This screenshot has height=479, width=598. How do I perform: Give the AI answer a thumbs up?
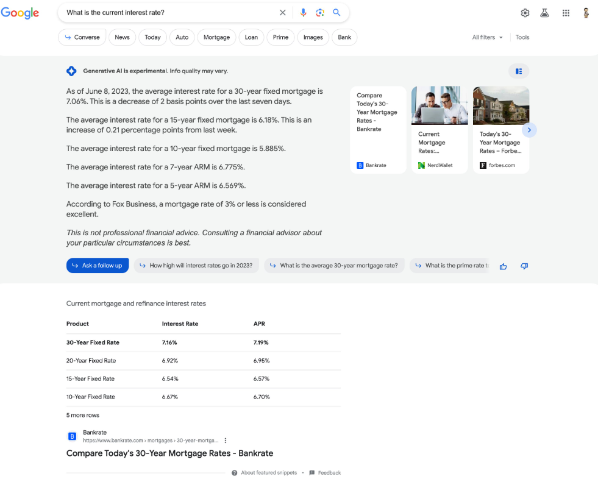point(503,266)
